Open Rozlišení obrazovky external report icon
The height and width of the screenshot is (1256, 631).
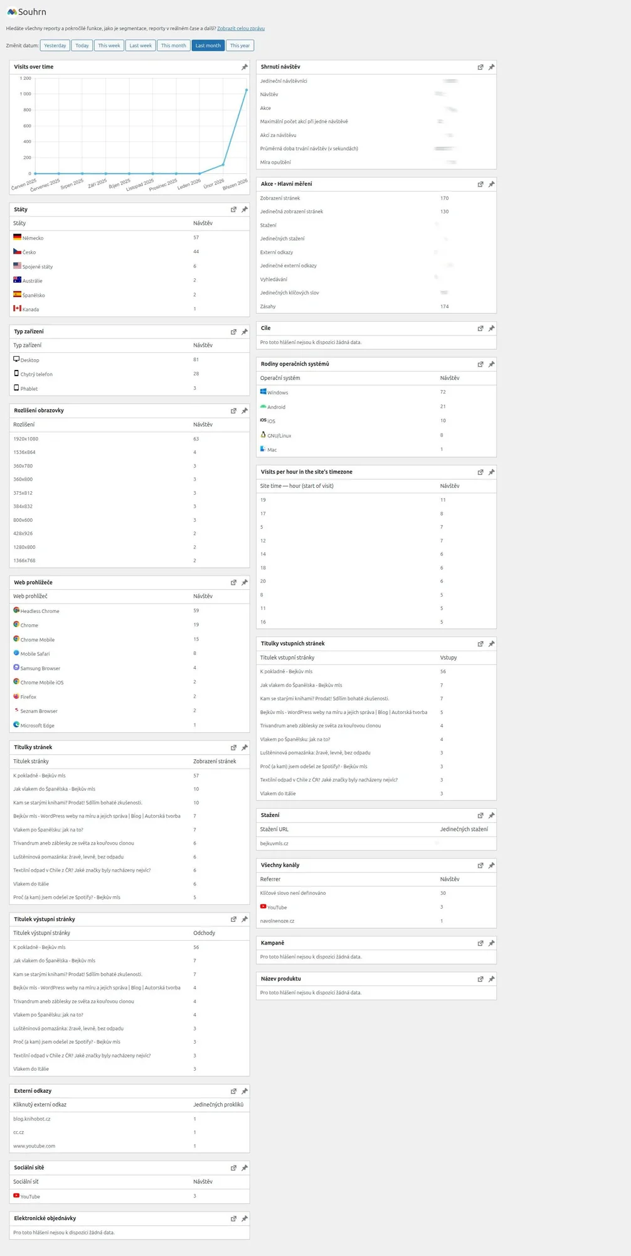click(x=233, y=411)
